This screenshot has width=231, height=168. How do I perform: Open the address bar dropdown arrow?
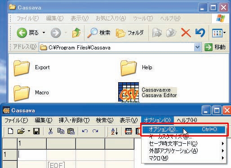197,47
